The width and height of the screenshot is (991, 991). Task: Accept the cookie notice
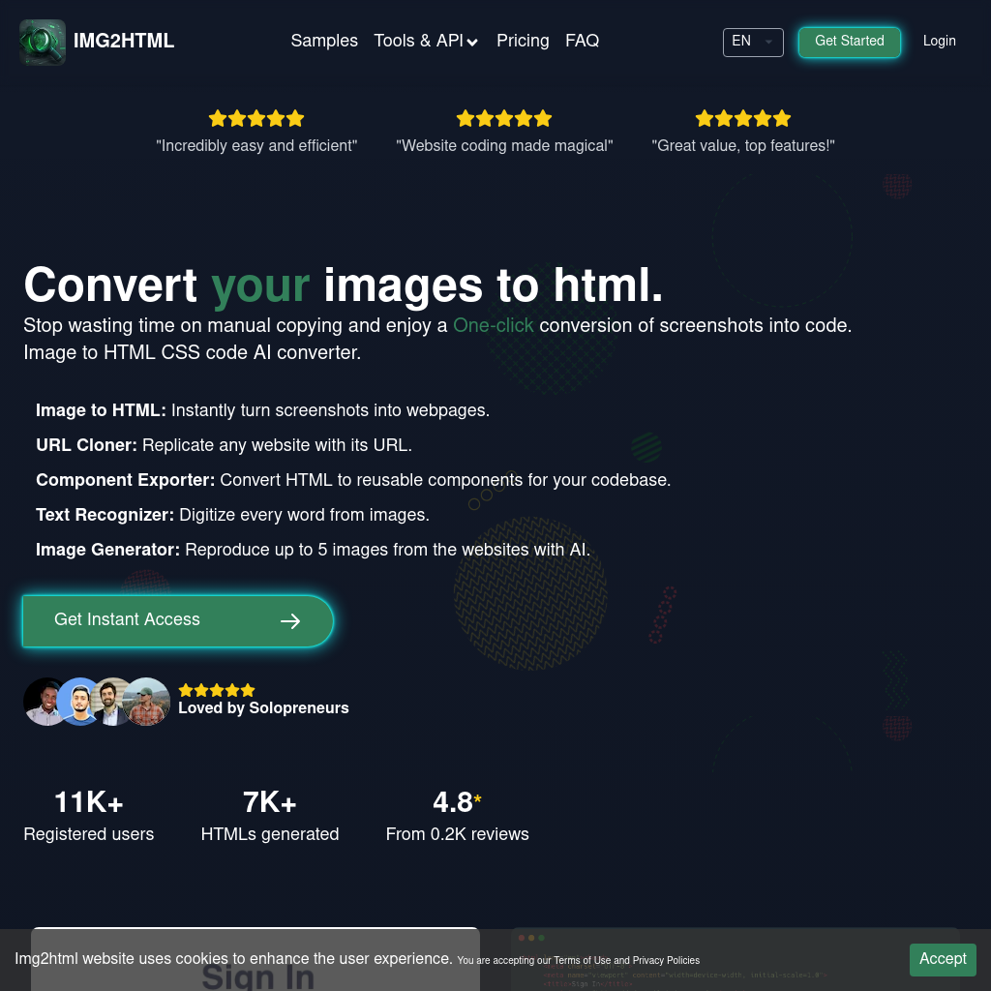(943, 959)
